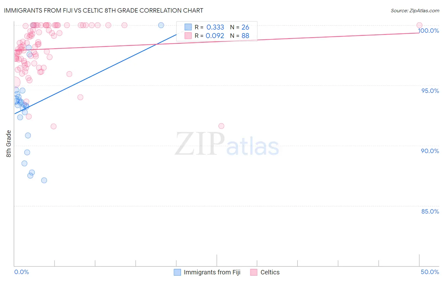Click the blue Immigrants from Fiji legend swatch
Screen dimensions: 443x281
(x=177, y=272)
